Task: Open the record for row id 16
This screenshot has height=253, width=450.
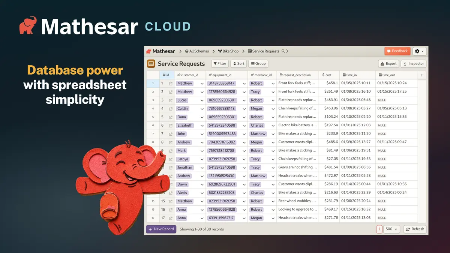Action: [171, 210]
